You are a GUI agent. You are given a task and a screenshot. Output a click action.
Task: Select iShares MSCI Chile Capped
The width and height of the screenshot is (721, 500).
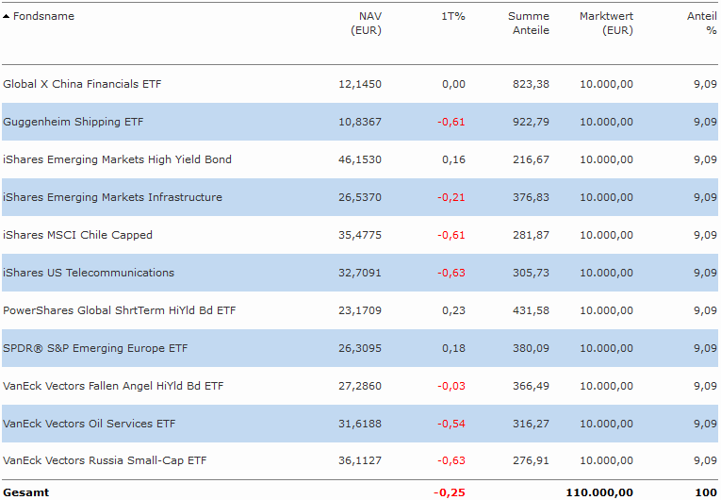[x=77, y=235]
